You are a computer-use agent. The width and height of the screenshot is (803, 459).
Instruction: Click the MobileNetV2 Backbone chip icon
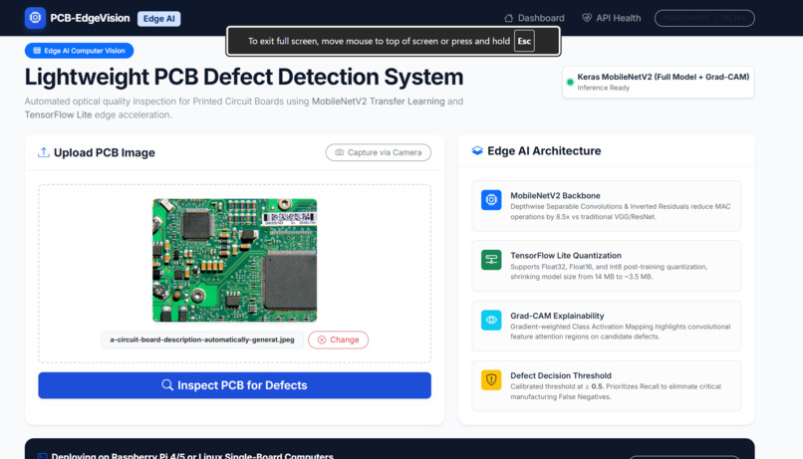pyautogui.click(x=491, y=199)
